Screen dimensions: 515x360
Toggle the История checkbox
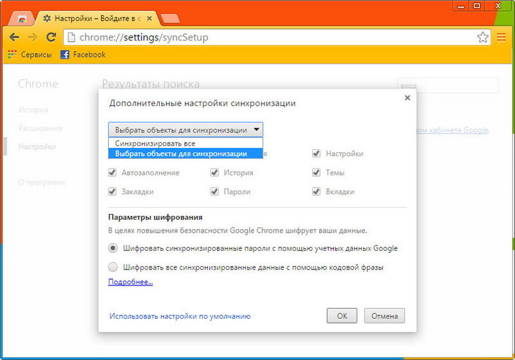tap(214, 172)
